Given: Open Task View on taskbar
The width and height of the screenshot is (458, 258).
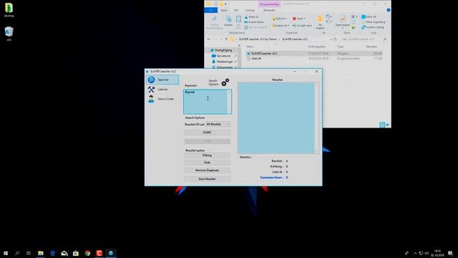Looking at the screenshot, I should click(x=29, y=253).
